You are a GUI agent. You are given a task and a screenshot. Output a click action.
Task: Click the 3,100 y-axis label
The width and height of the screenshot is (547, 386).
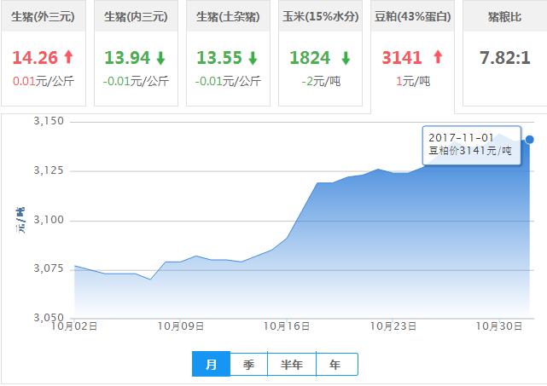point(49,220)
